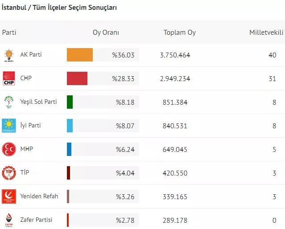Click the Zafer Partisi logo
Screen dimensions: 285x229
coord(9,220)
